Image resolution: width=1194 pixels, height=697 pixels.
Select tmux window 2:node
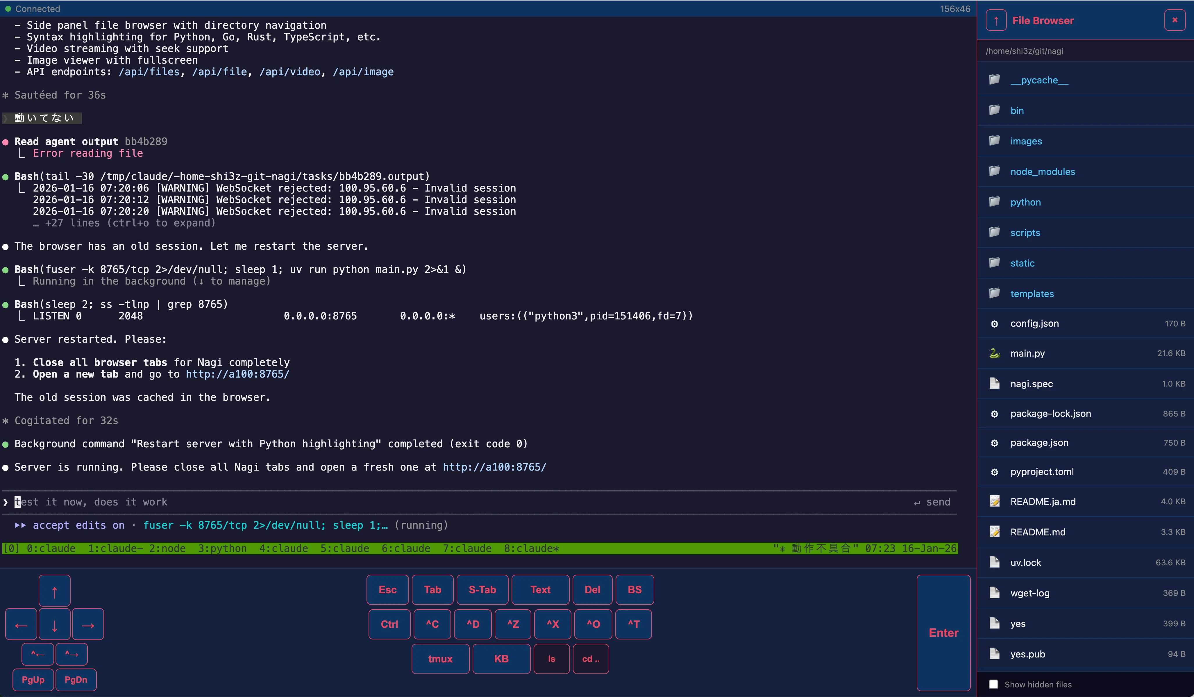coord(167,549)
